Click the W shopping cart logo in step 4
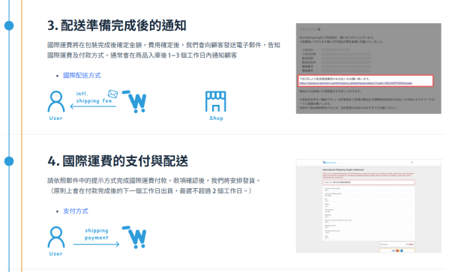The image size is (450, 272). pos(134,237)
